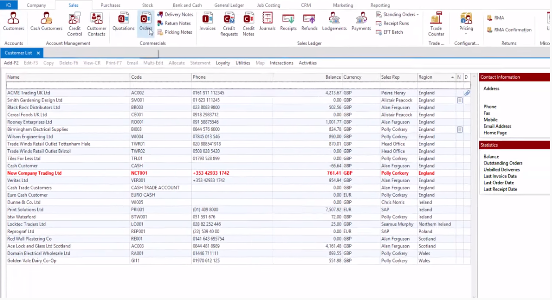The width and height of the screenshot is (552, 300).
Task: Click Activities in the toolbar
Action: click(x=308, y=63)
